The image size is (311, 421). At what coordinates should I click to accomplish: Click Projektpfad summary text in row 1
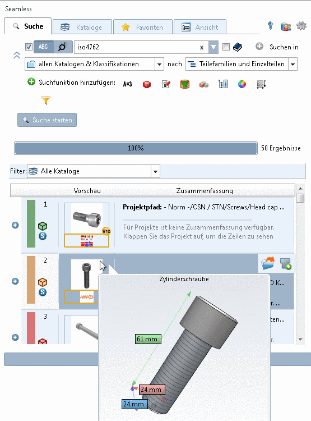pyautogui.click(x=204, y=207)
